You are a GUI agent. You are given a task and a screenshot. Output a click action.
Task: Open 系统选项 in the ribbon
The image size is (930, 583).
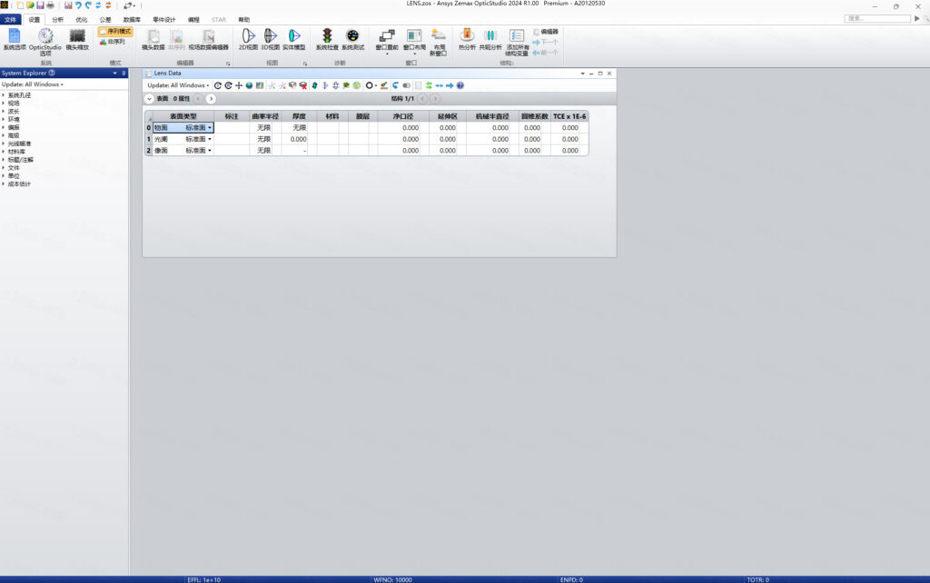click(x=15, y=38)
